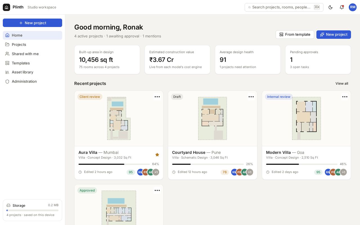Screen dimensions: 360x225
Task: Click the Storage usage bar in sidebar
Action: [32, 210]
